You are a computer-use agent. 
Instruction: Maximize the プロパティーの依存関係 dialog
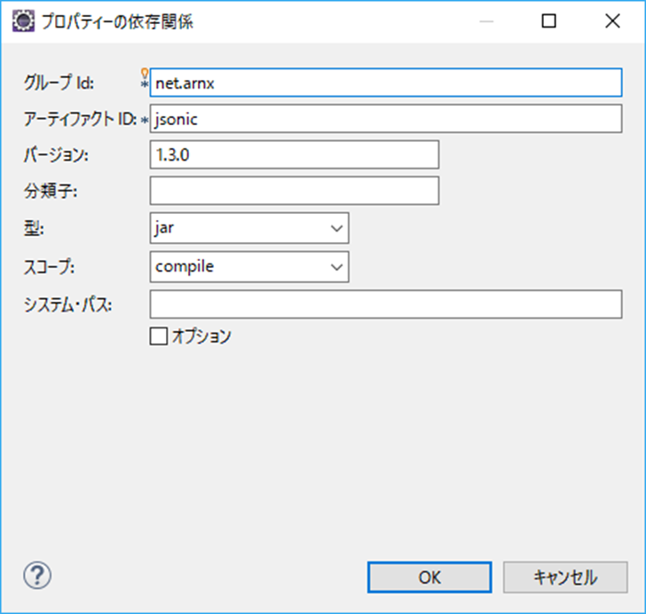point(548,21)
